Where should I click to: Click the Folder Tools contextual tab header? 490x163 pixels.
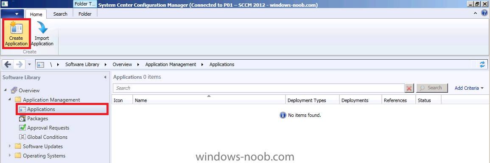click(x=85, y=4)
